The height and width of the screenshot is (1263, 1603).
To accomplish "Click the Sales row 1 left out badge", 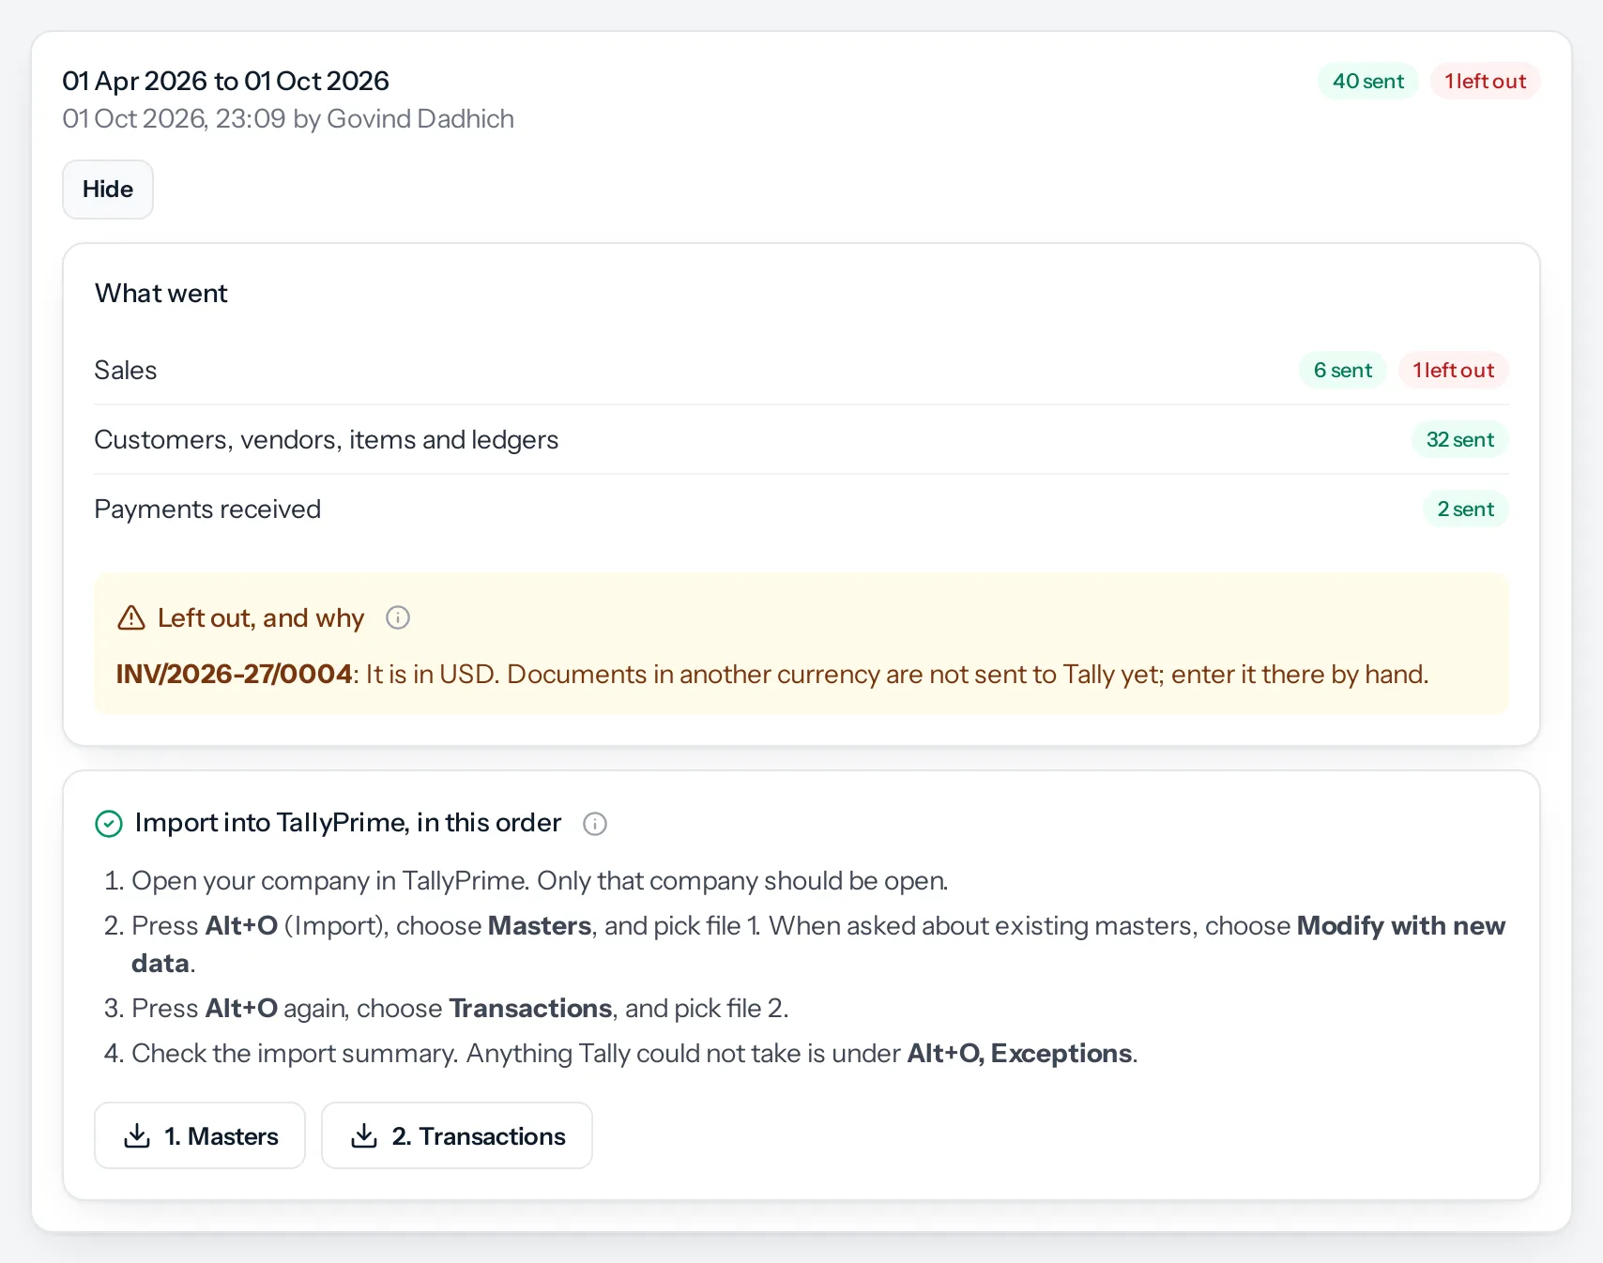I will (1454, 370).
